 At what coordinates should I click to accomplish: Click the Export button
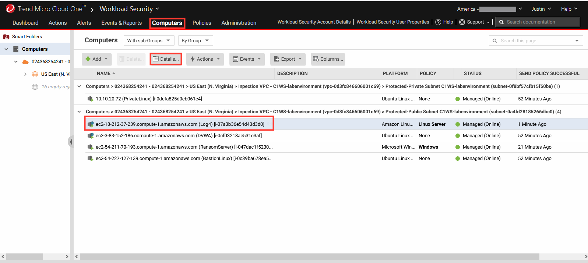[x=288, y=59]
